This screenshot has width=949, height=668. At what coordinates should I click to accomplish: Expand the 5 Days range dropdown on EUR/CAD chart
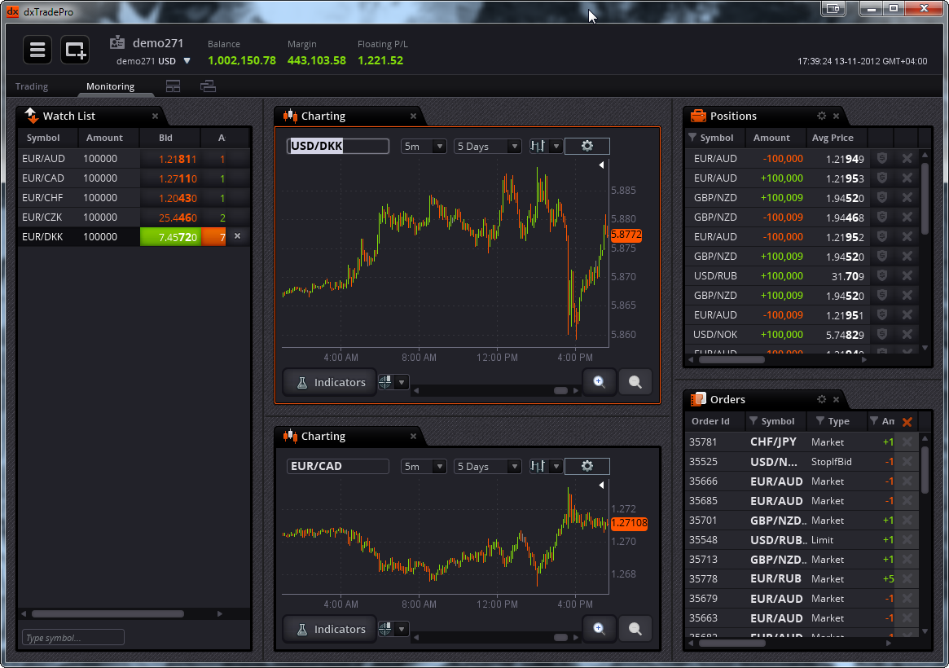pos(487,467)
